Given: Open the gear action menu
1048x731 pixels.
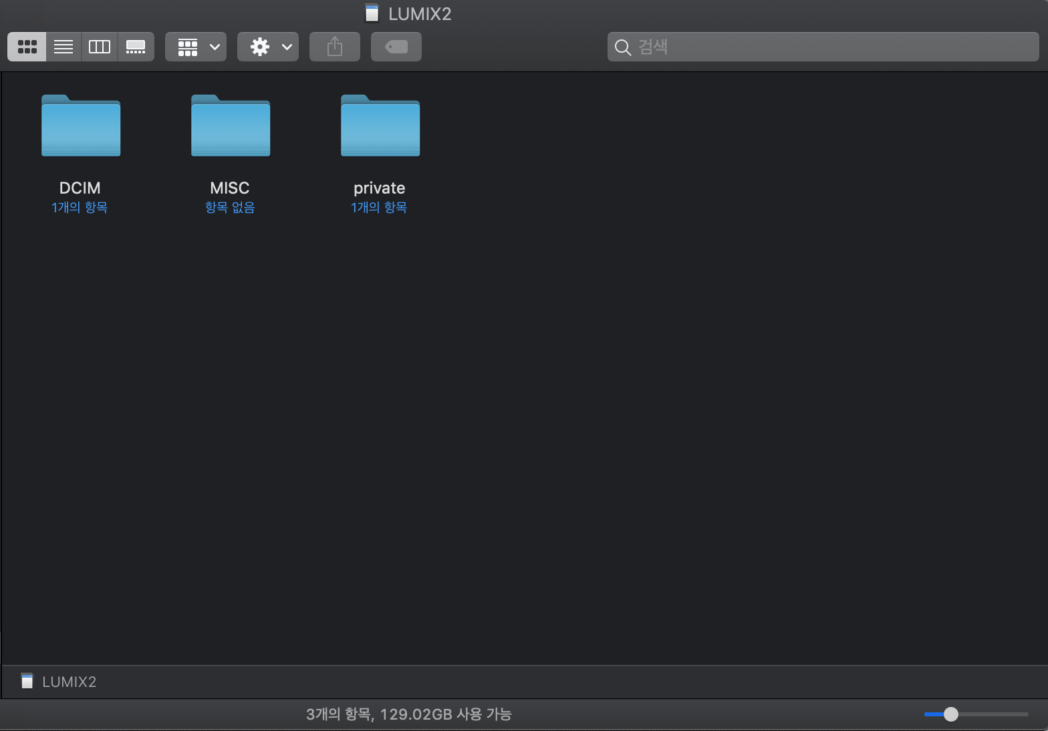Looking at the screenshot, I should click(268, 47).
